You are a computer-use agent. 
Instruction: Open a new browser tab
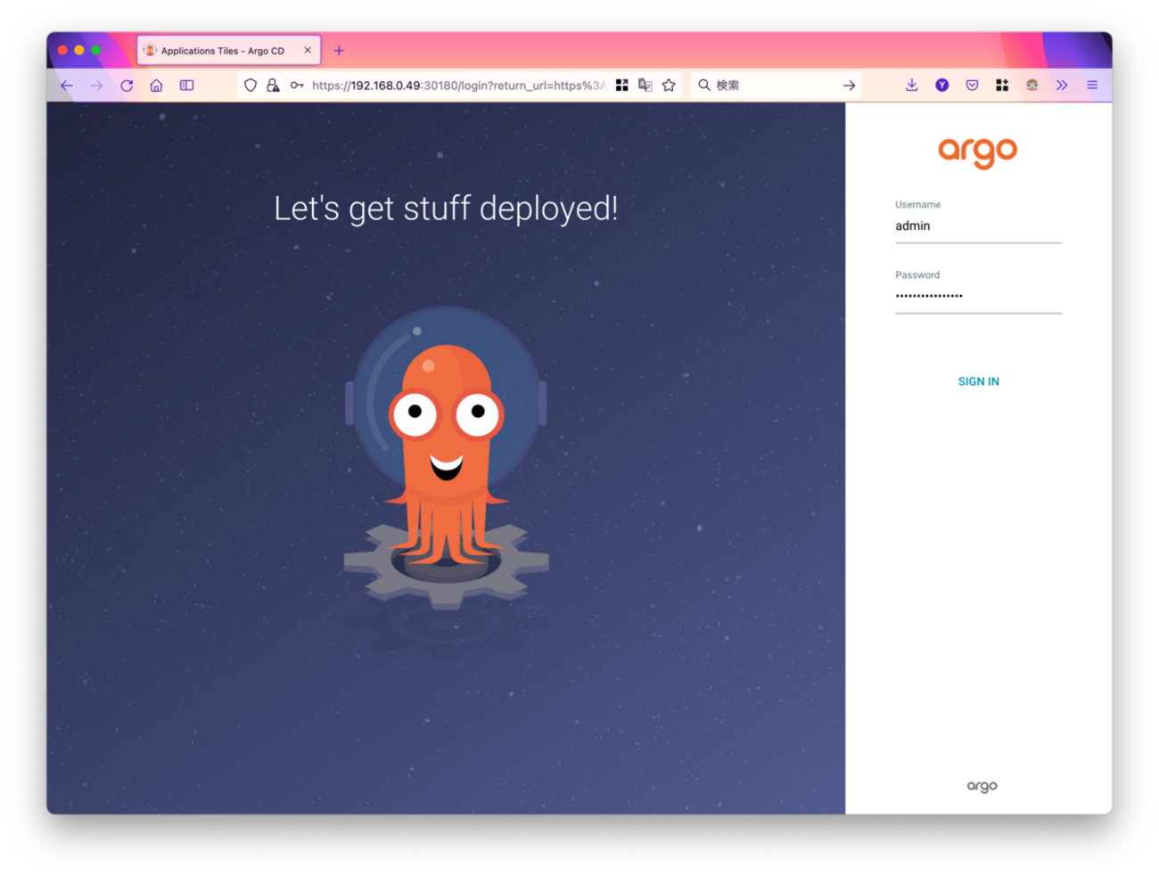339,51
